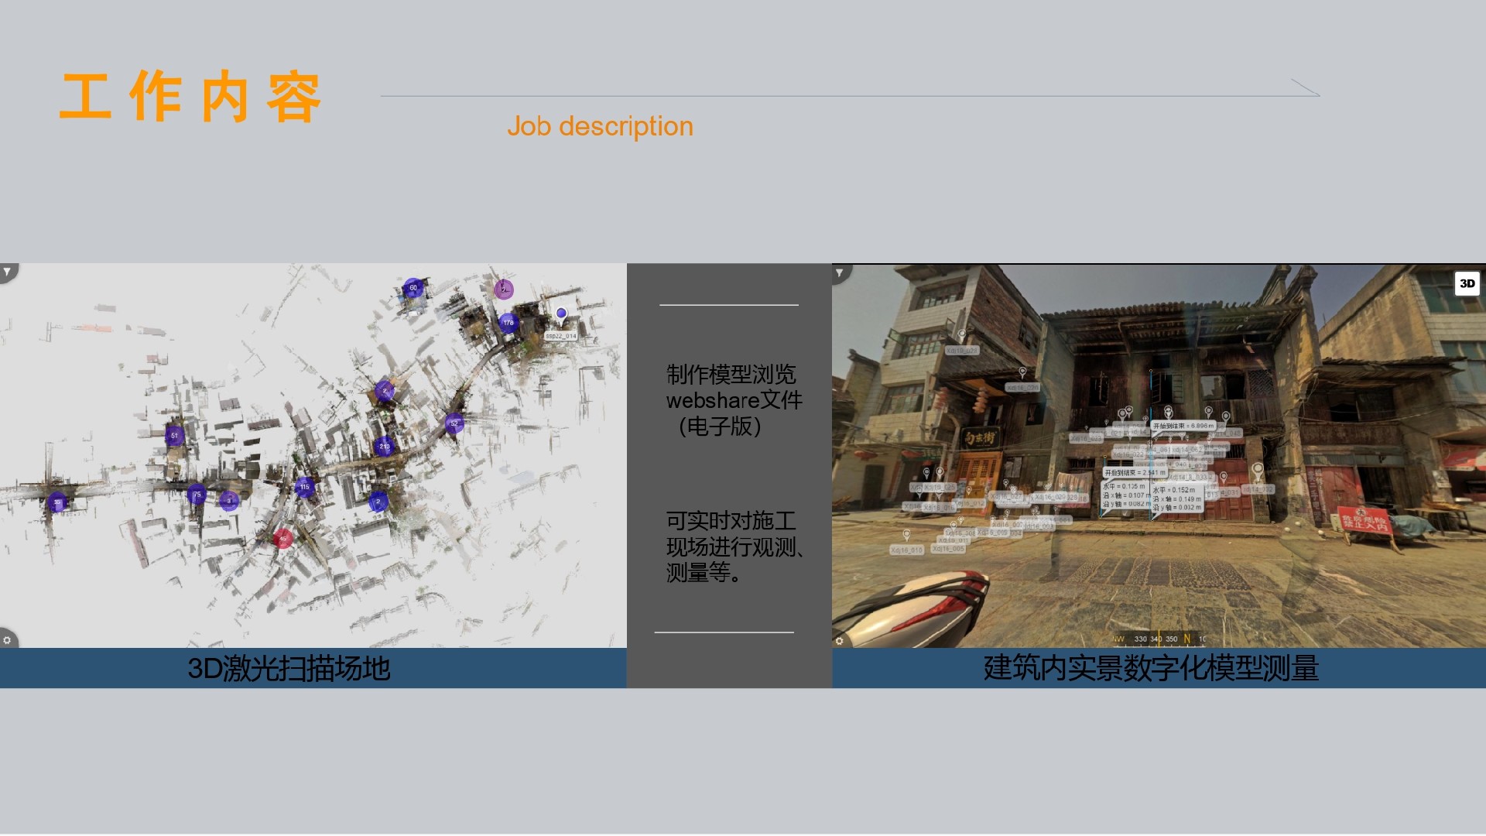Click the scan cluster labeled 52
Viewport: 1486px width, 836px height.
click(x=454, y=423)
